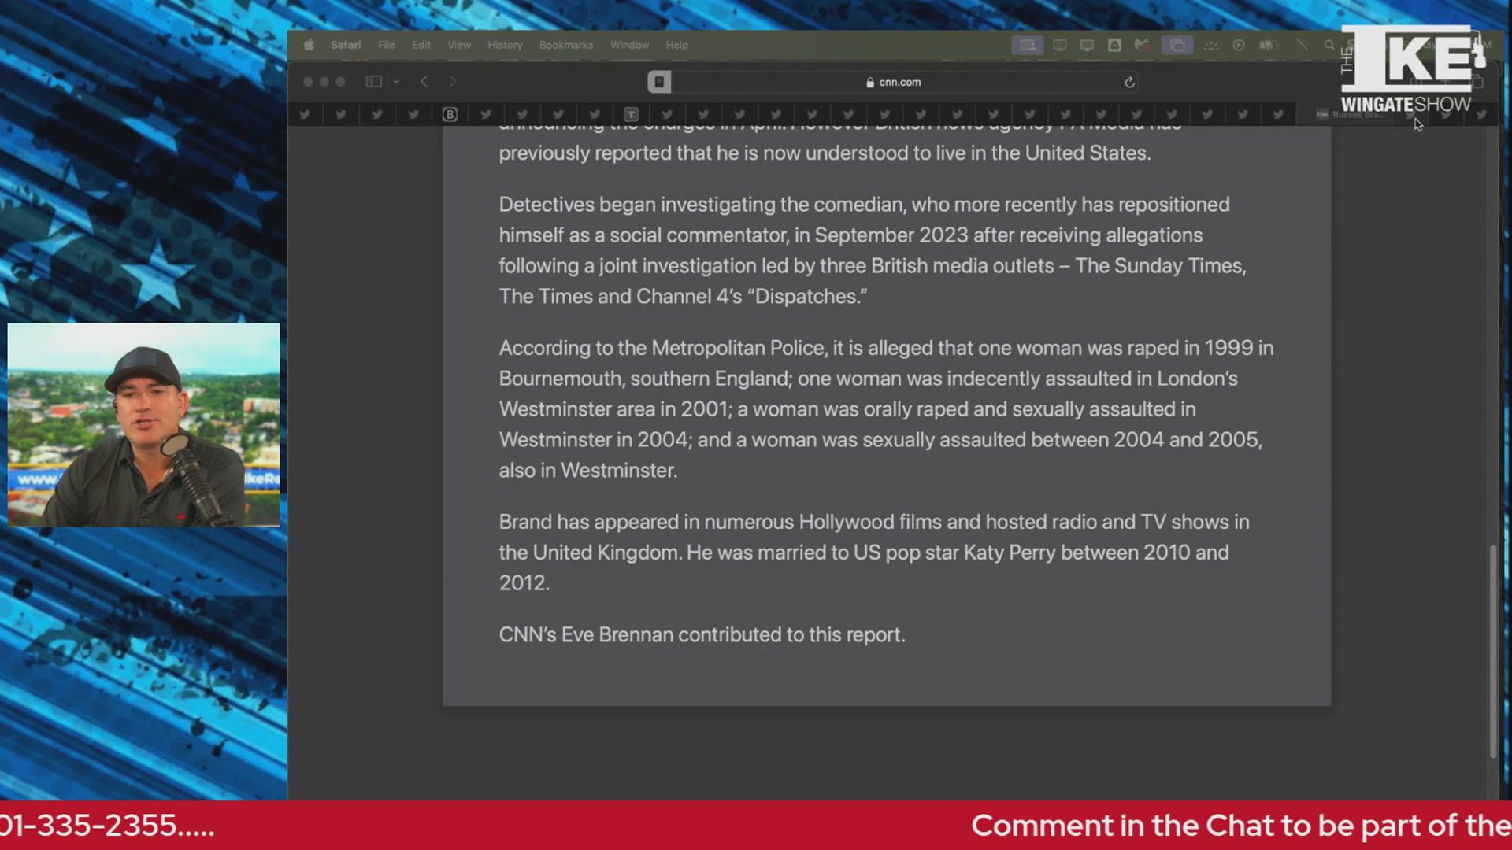
Task: Open the Safari menu in the menu bar
Action: point(346,45)
